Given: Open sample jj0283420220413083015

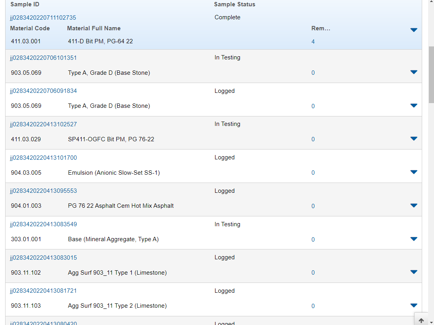Looking at the screenshot, I should (x=43, y=258).
